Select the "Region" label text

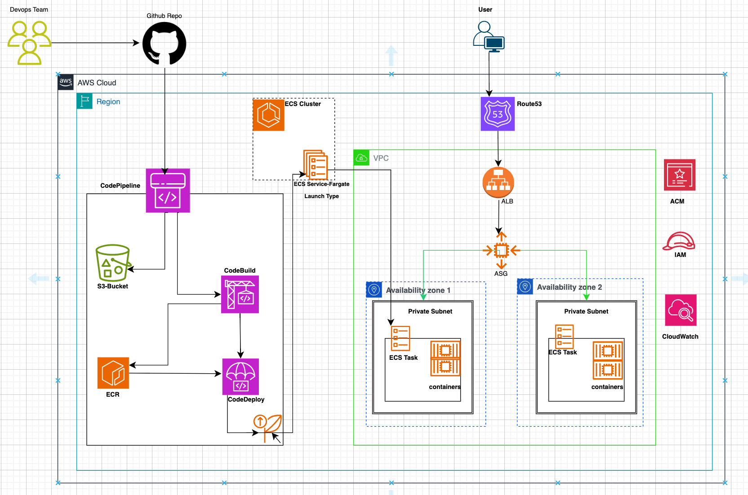108,102
